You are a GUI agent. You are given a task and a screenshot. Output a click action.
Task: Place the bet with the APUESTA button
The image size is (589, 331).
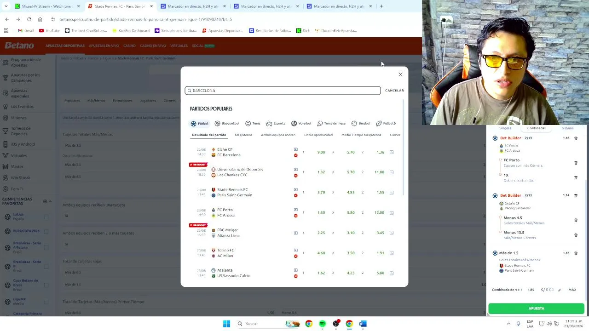[x=536, y=308]
